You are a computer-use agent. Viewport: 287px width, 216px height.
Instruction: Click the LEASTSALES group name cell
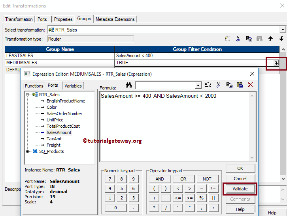[x=60, y=56]
